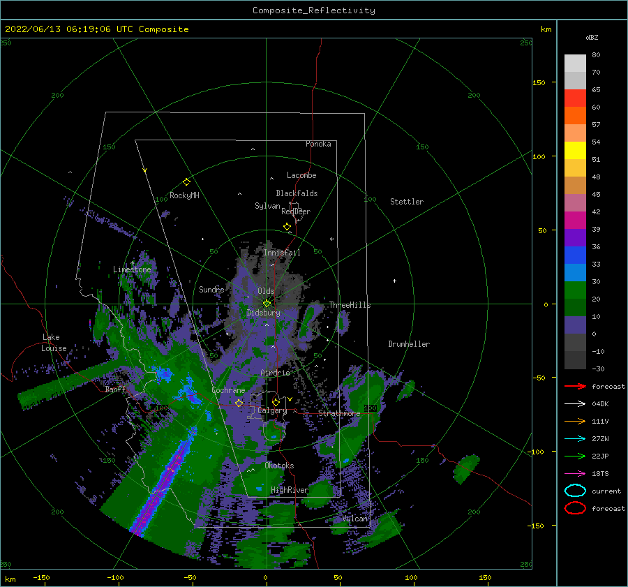Click the green 22JP arrow legend icon
The height and width of the screenshot is (587, 628).
pos(575,456)
